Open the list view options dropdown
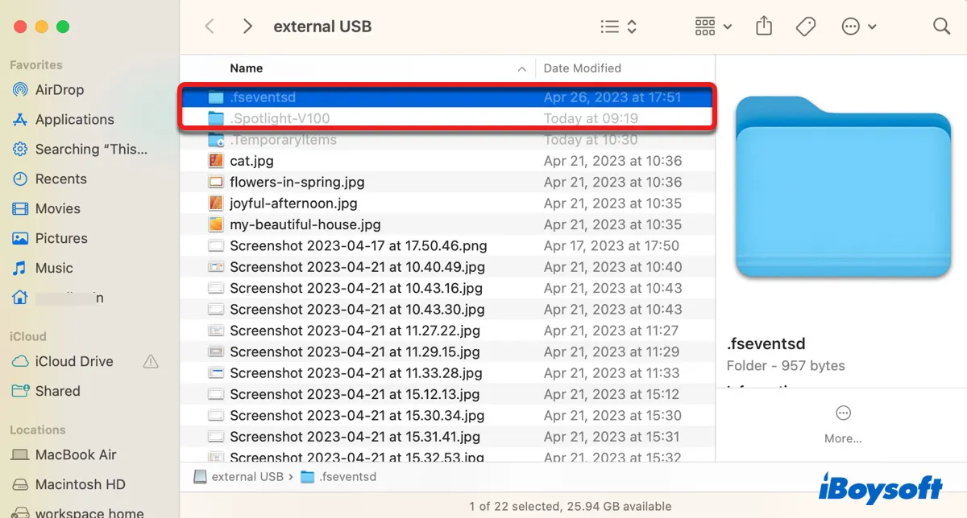 (x=619, y=27)
